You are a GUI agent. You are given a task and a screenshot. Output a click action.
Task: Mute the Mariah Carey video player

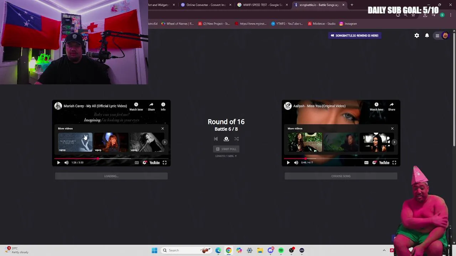[66, 162]
